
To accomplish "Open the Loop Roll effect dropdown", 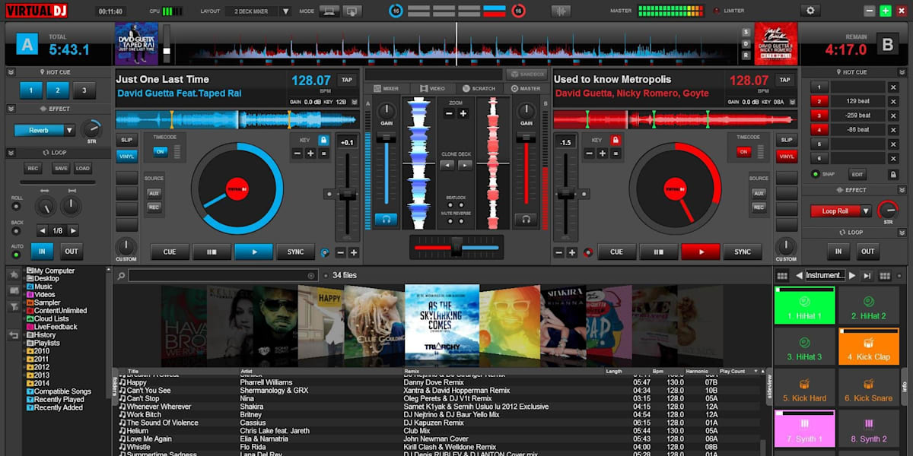I will point(865,211).
